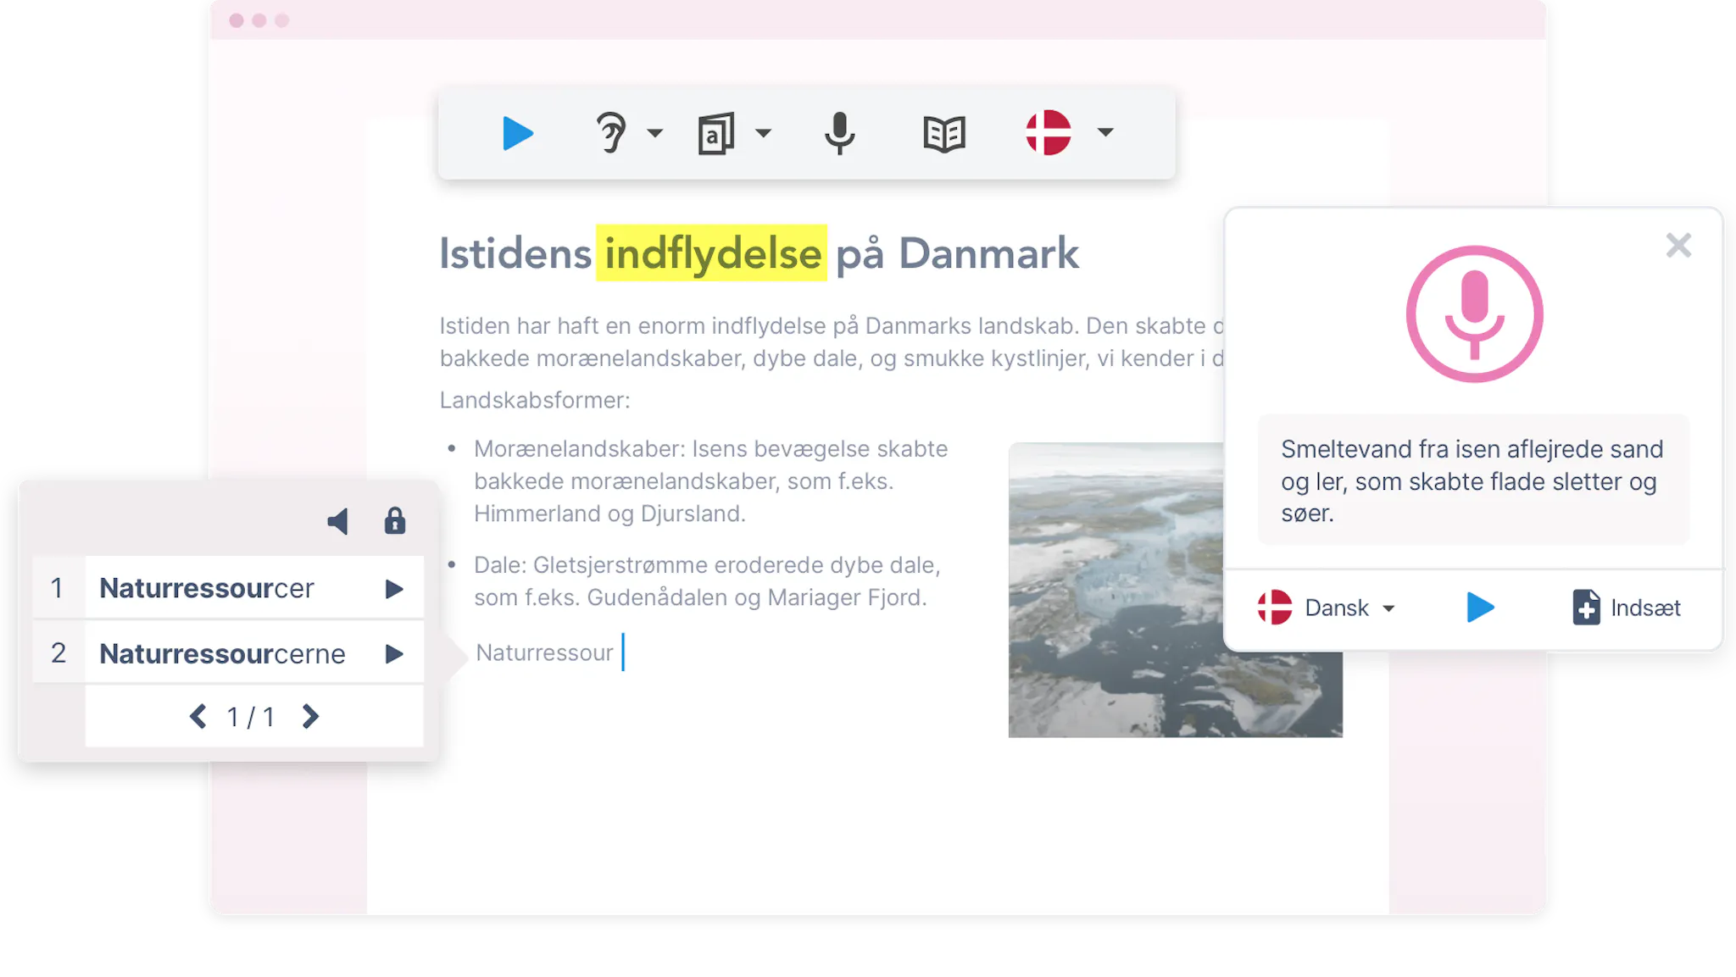Image resolution: width=1736 pixels, height=977 pixels.
Task: Open the dictionary book icon
Action: pyautogui.click(x=944, y=133)
